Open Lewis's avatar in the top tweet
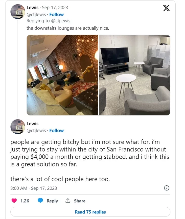This screenshot has height=219, width=185. click(x=17, y=12)
